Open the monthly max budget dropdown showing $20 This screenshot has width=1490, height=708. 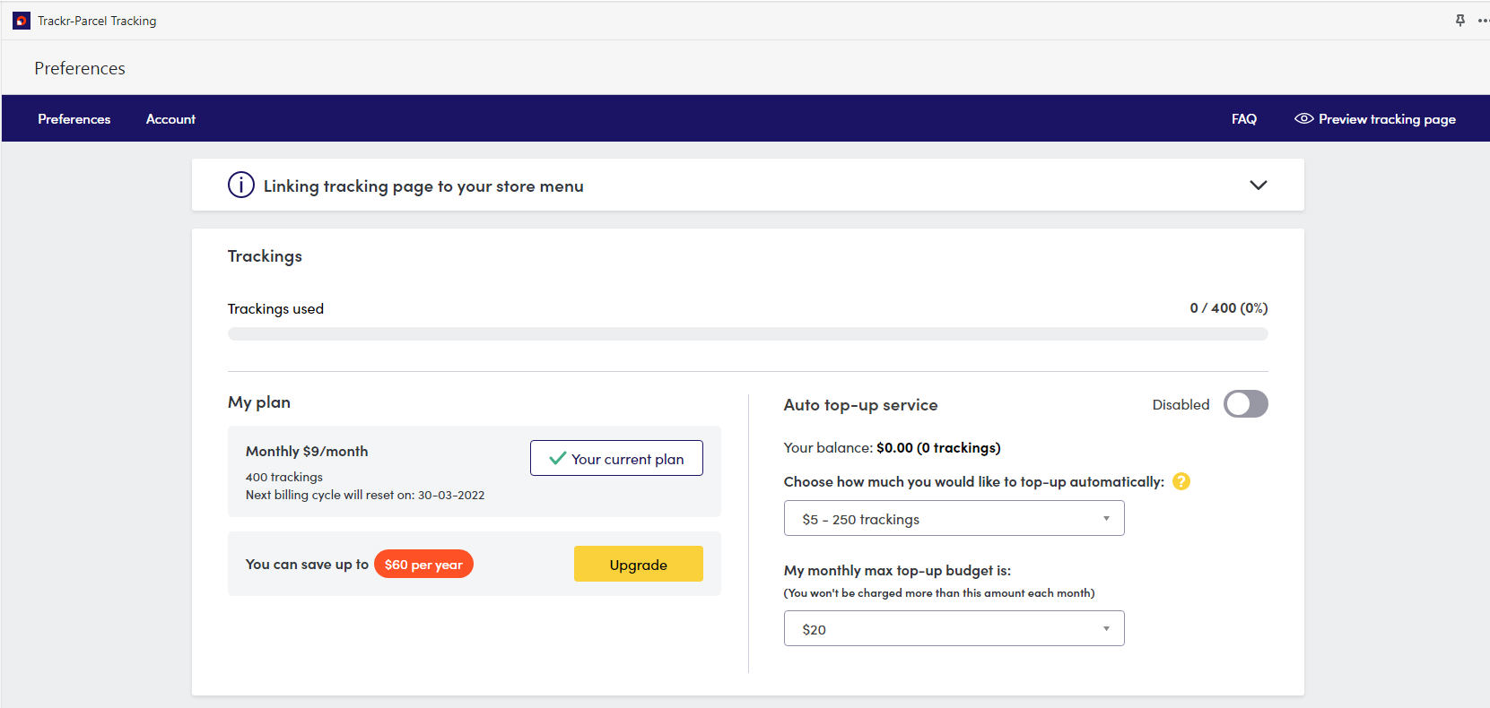point(954,628)
